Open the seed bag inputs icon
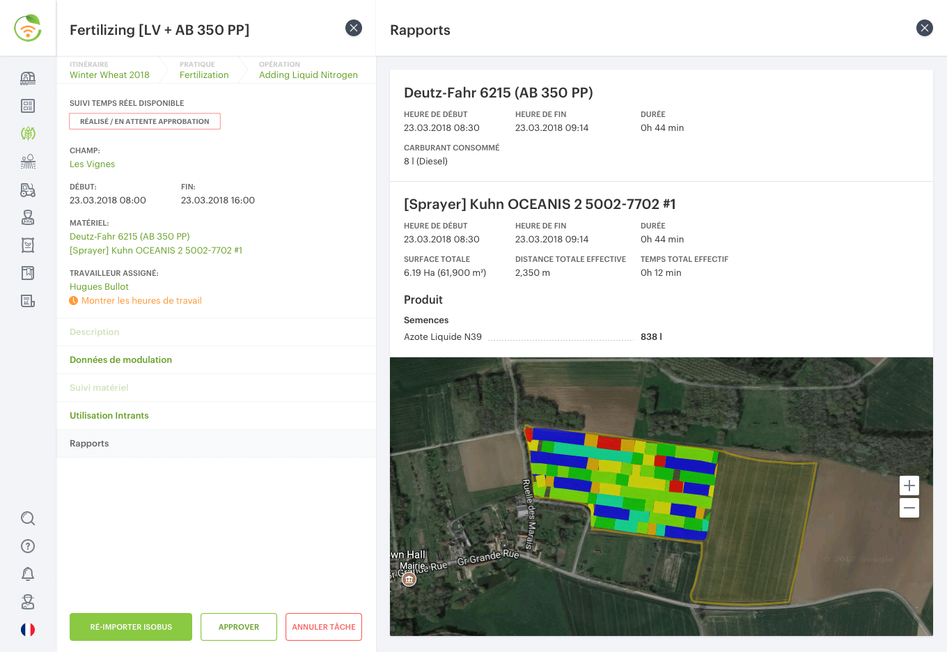The height and width of the screenshot is (652, 947). 28,245
